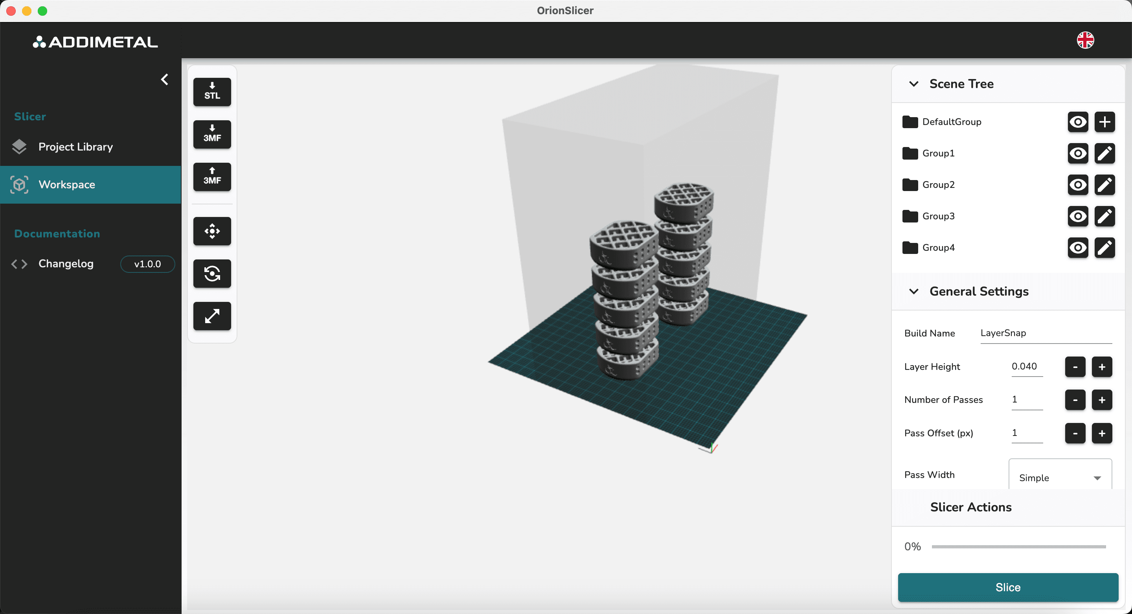Select the STL import tool
Screen dimensions: 1132x614
212,92
